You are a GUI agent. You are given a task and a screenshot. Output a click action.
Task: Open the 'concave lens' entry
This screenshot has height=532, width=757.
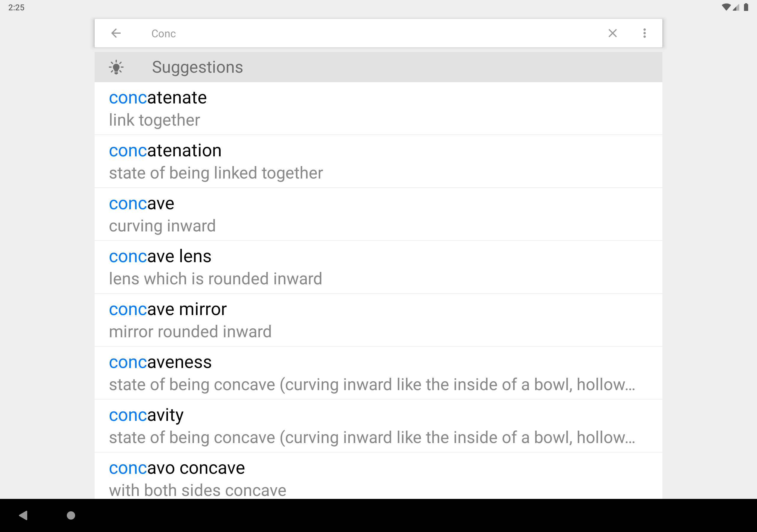click(x=378, y=267)
